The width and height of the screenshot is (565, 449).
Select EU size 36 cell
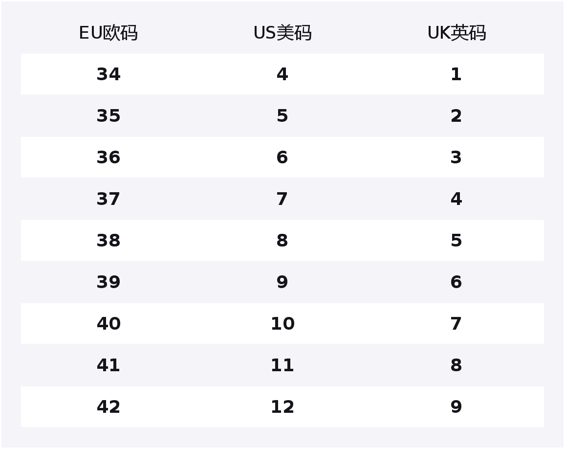108,157
